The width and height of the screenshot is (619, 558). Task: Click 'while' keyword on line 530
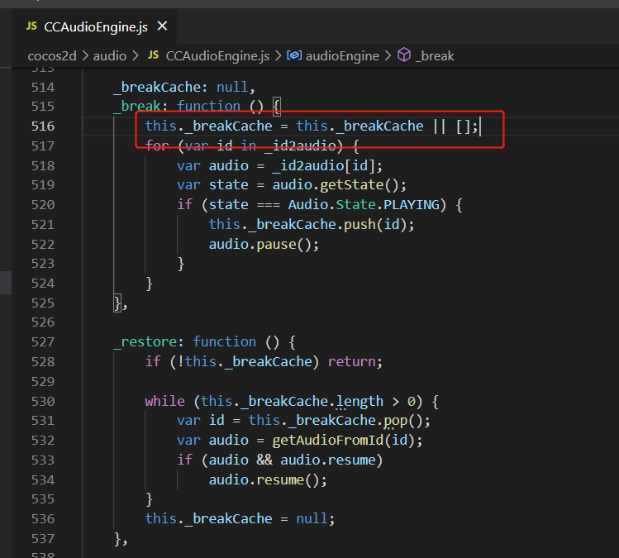click(164, 402)
